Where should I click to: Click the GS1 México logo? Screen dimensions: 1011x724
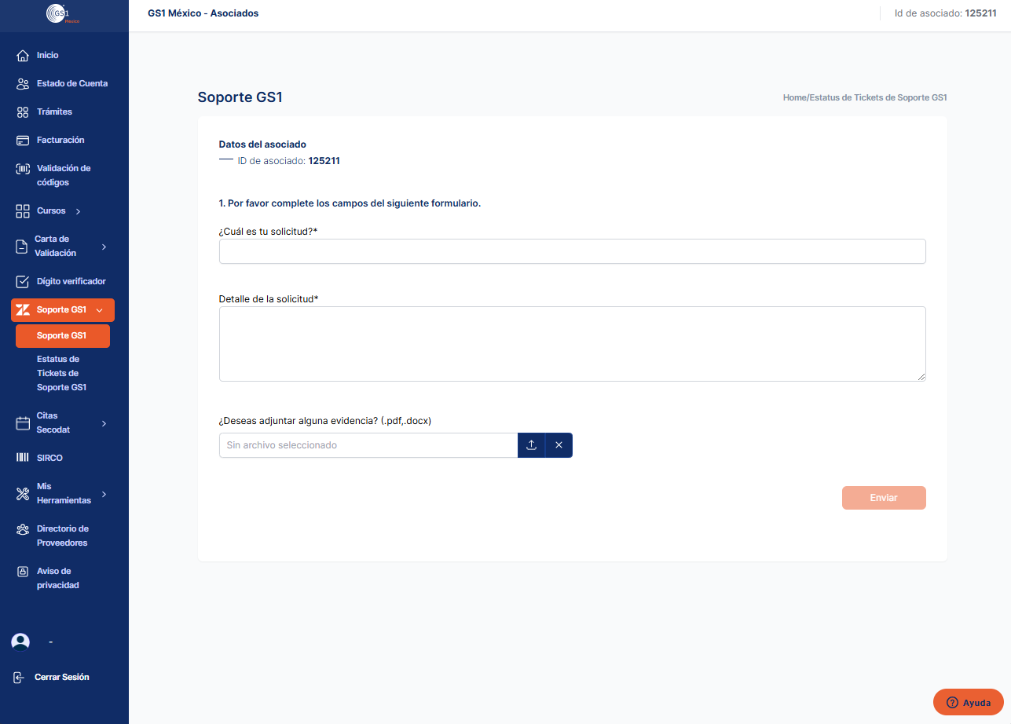click(64, 15)
